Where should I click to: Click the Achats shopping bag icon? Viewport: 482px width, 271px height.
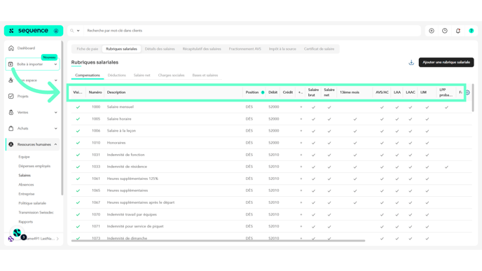point(11,128)
